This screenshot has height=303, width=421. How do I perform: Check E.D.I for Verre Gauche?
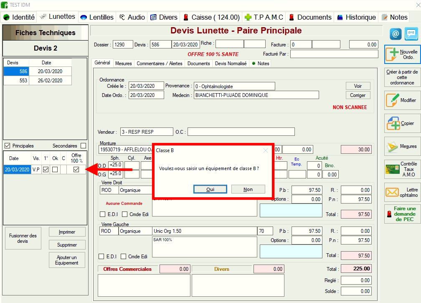101,257
